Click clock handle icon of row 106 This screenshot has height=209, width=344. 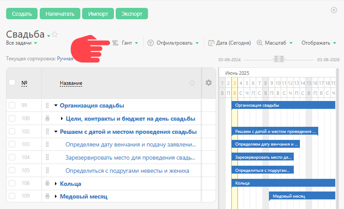click(47, 183)
